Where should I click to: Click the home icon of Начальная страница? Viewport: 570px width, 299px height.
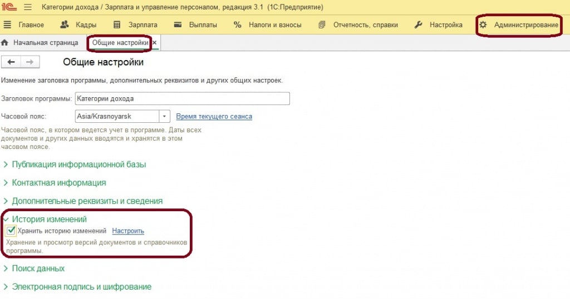[5, 42]
